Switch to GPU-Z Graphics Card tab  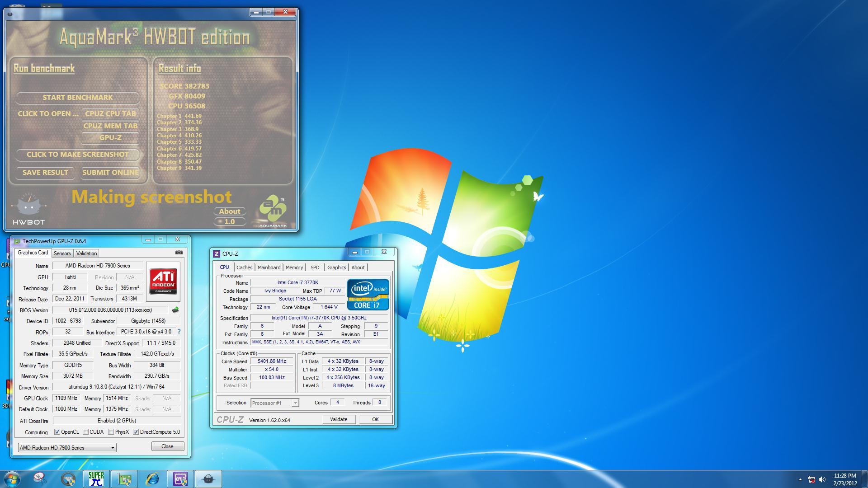point(33,253)
